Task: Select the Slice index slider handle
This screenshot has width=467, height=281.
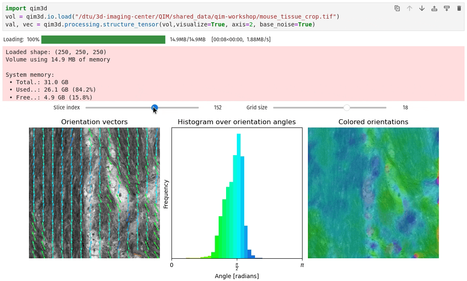Action: tap(155, 108)
